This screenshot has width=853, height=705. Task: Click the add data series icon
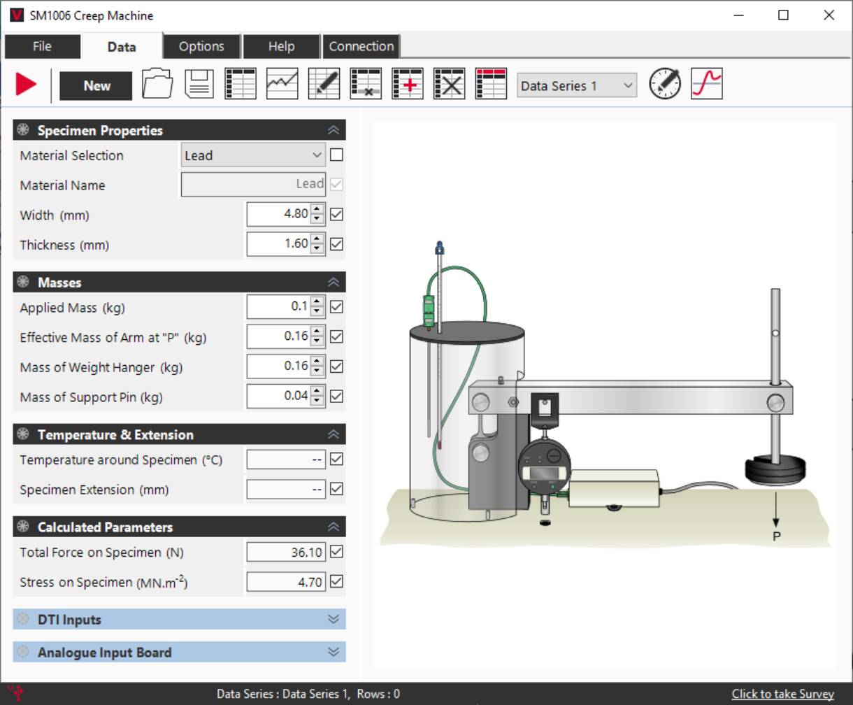click(408, 83)
